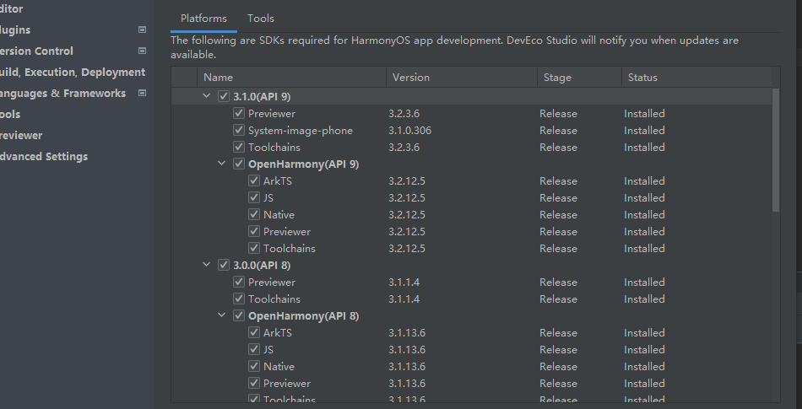802x409 pixels.
Task: Collapse the OpenHarmony(API 9) group
Action: pyautogui.click(x=222, y=164)
